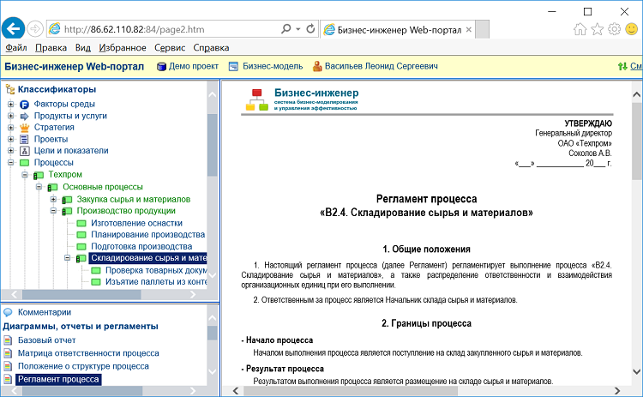Select Проверка товарных документов subprocess
643x397 pixels.
point(156,270)
